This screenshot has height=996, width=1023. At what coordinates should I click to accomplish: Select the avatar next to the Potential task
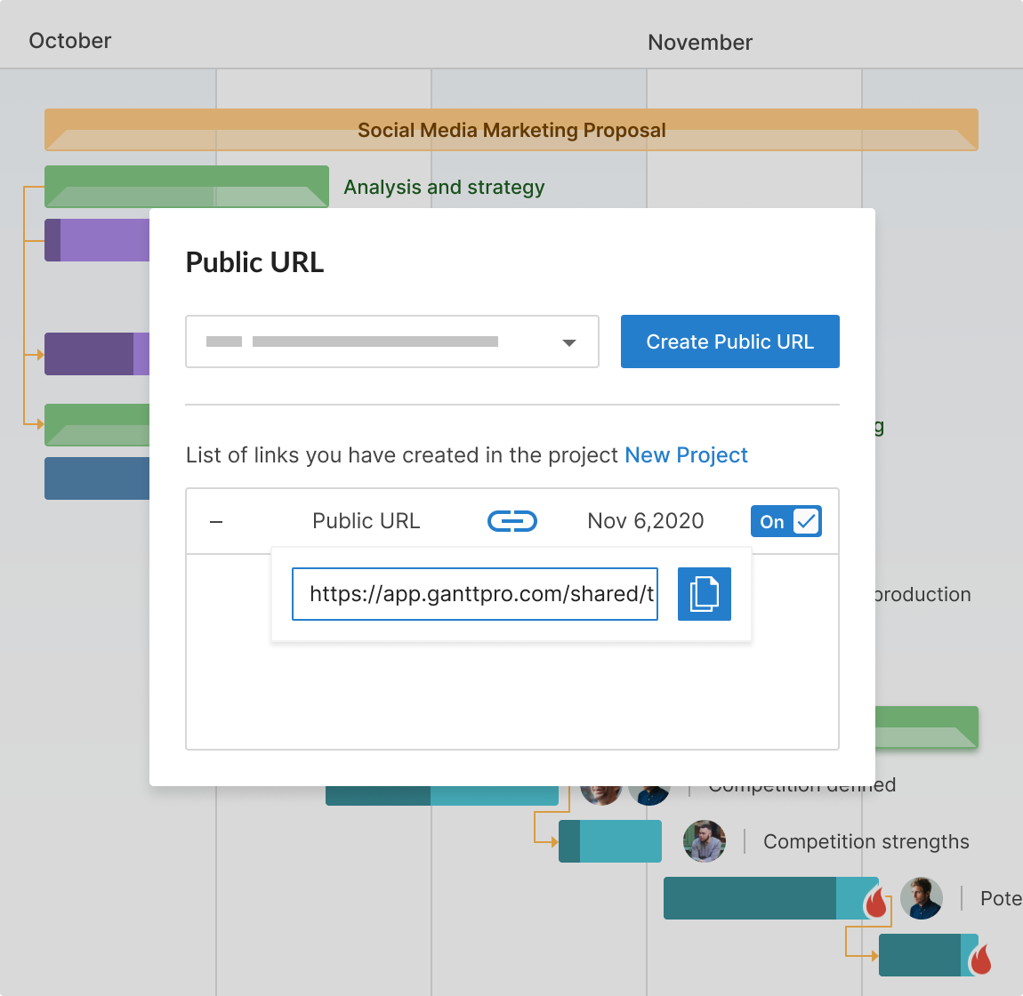pos(922,898)
